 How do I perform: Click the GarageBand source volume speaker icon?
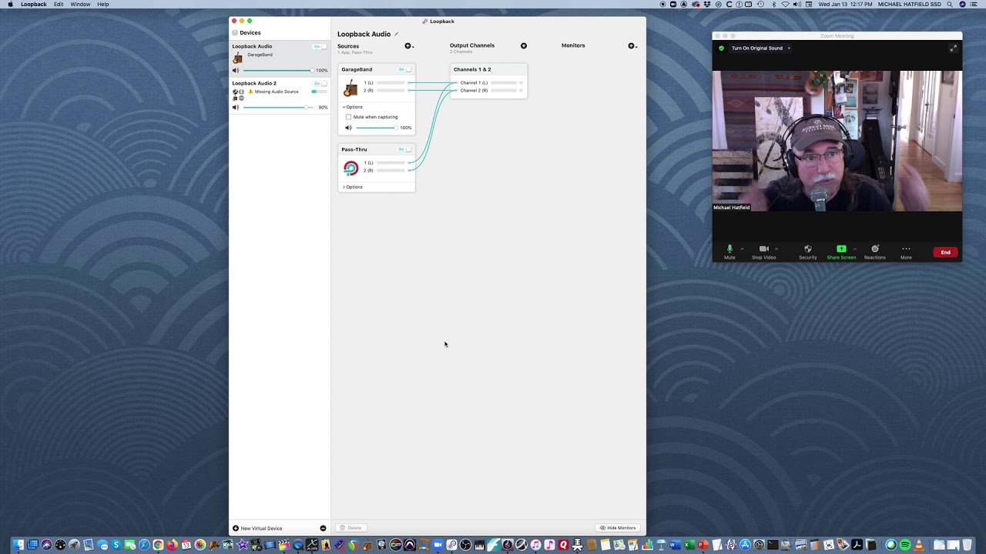point(348,128)
